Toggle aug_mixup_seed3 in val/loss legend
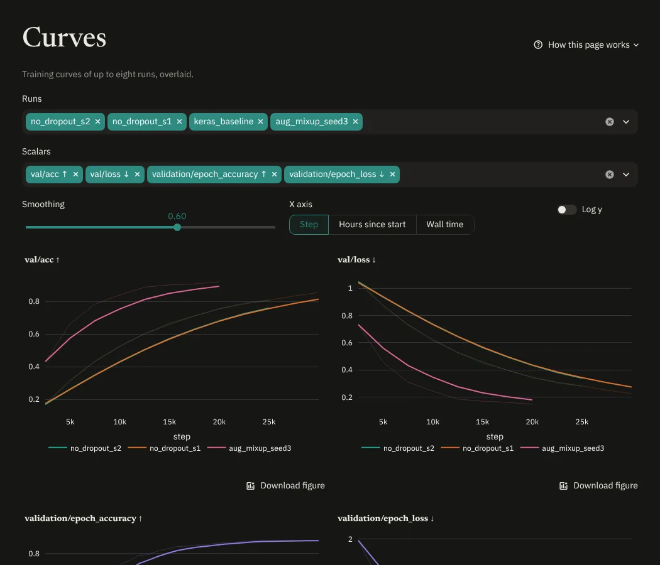 pyautogui.click(x=563, y=448)
